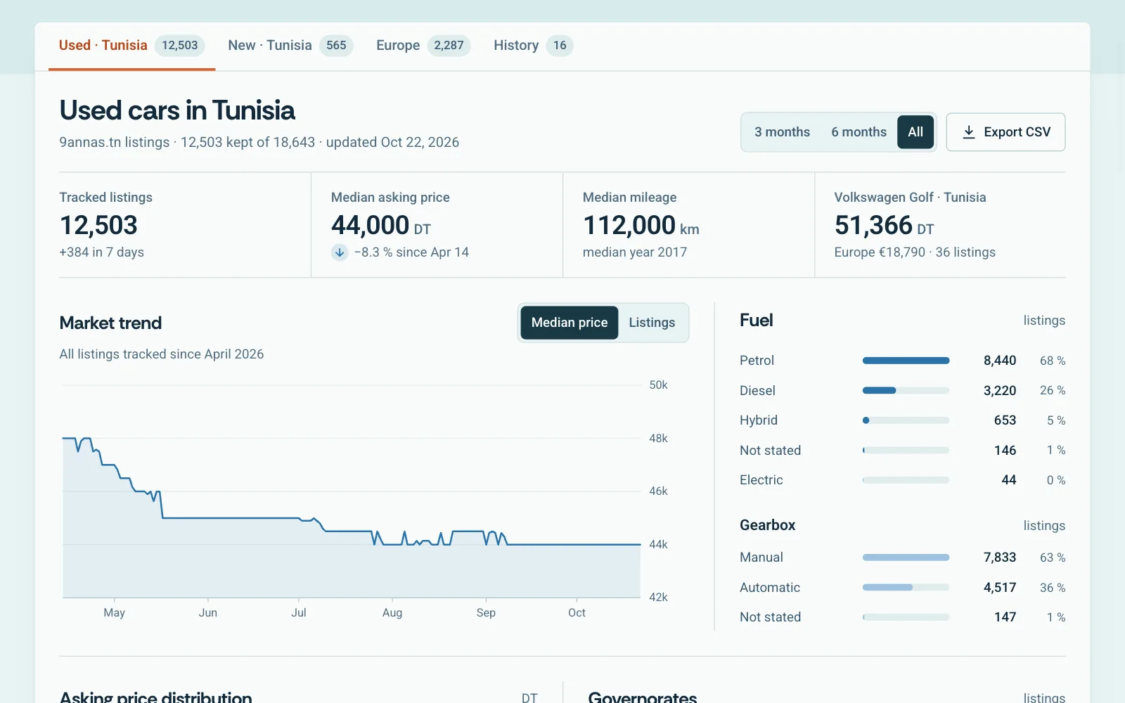This screenshot has height=703, width=1125.
Task: Click the Petrol listings count 8,440
Action: [x=999, y=361]
